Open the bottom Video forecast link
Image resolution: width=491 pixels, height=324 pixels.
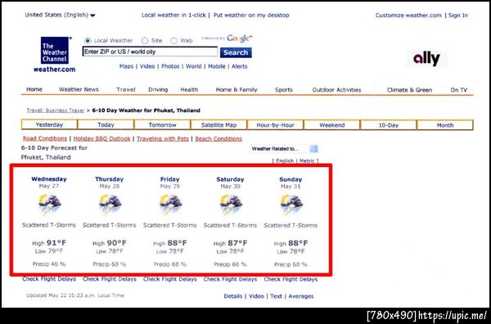pos(256,296)
